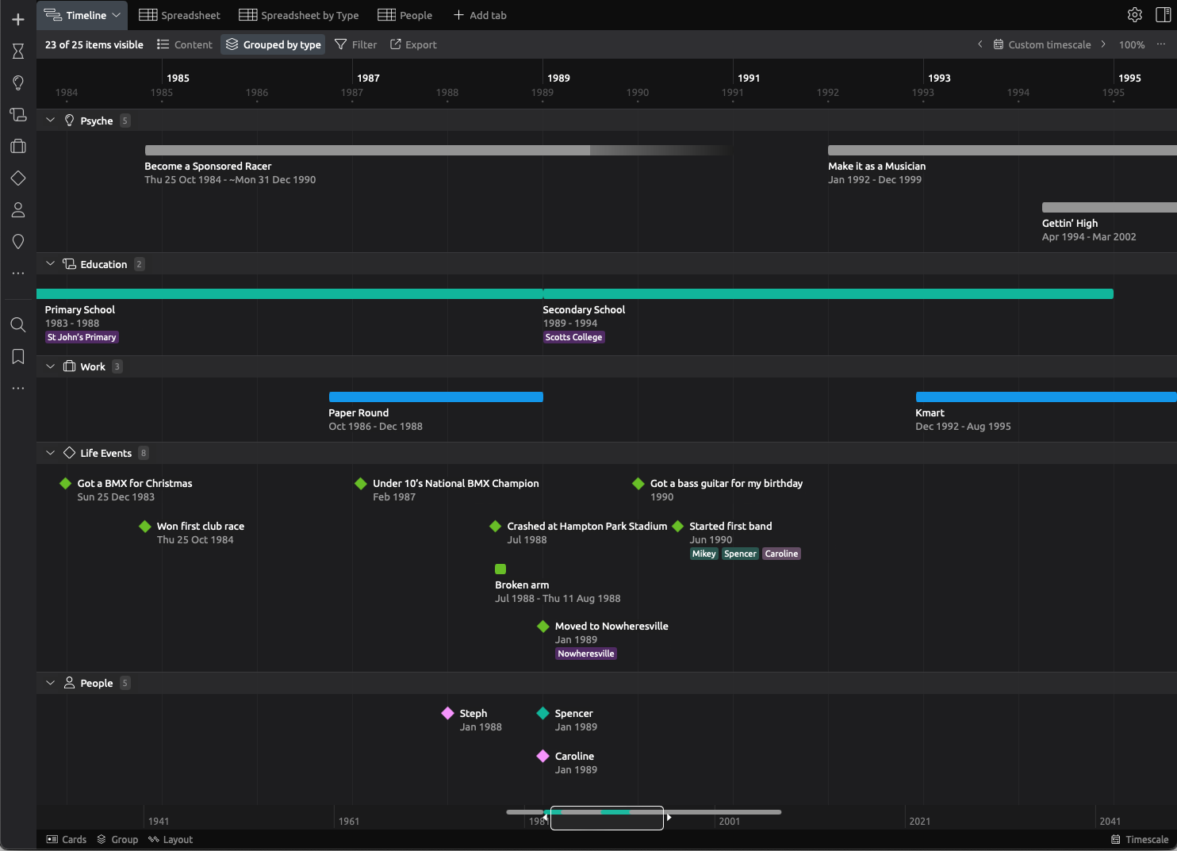The width and height of the screenshot is (1177, 851).
Task: Click the diamond Life Events sidebar icon
Action: pyautogui.click(x=18, y=178)
